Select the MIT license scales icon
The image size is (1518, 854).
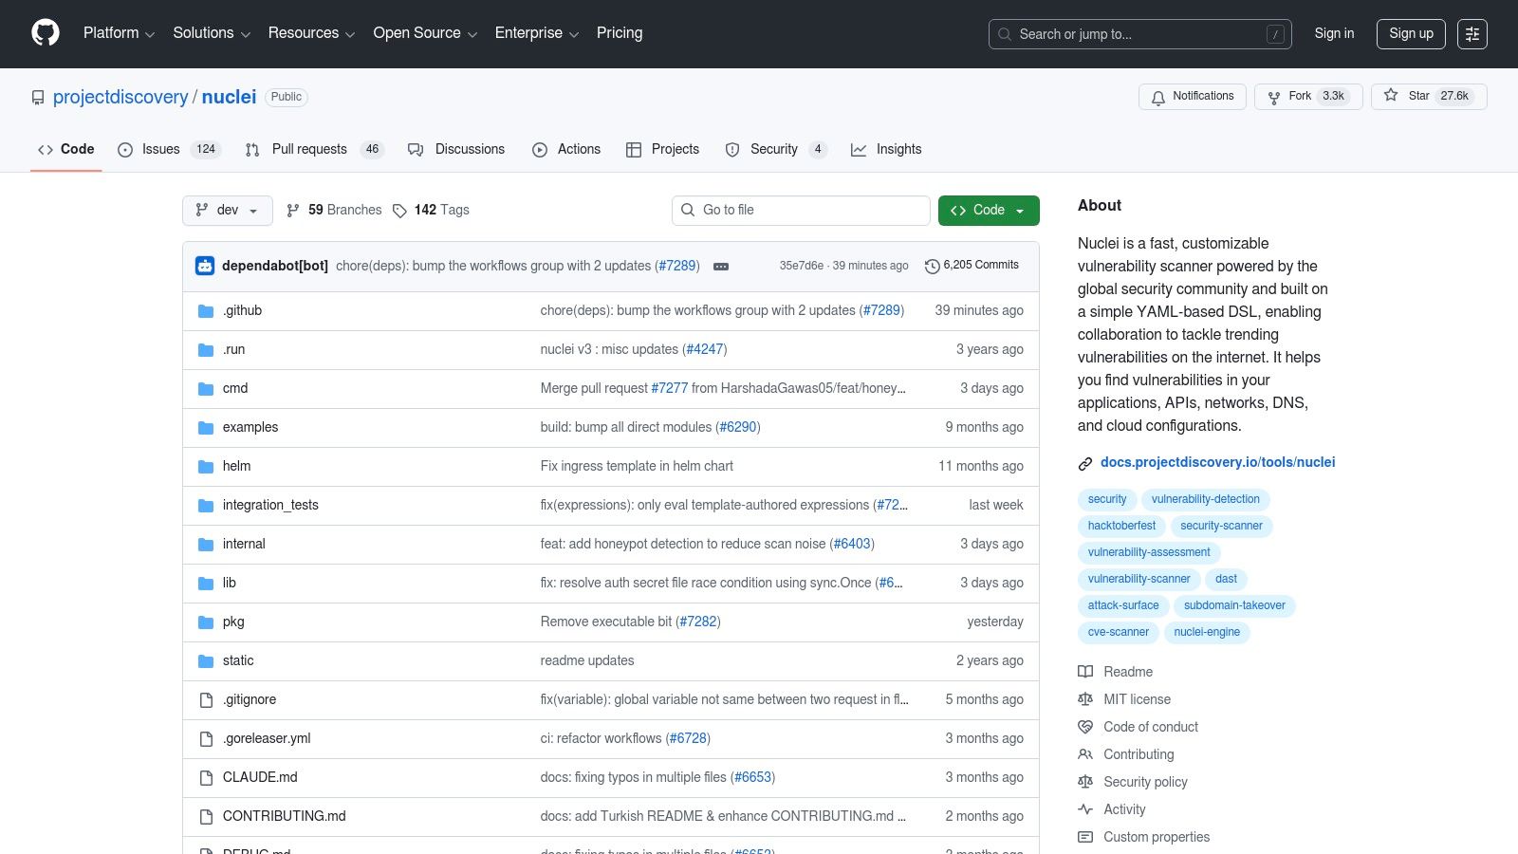point(1085,699)
